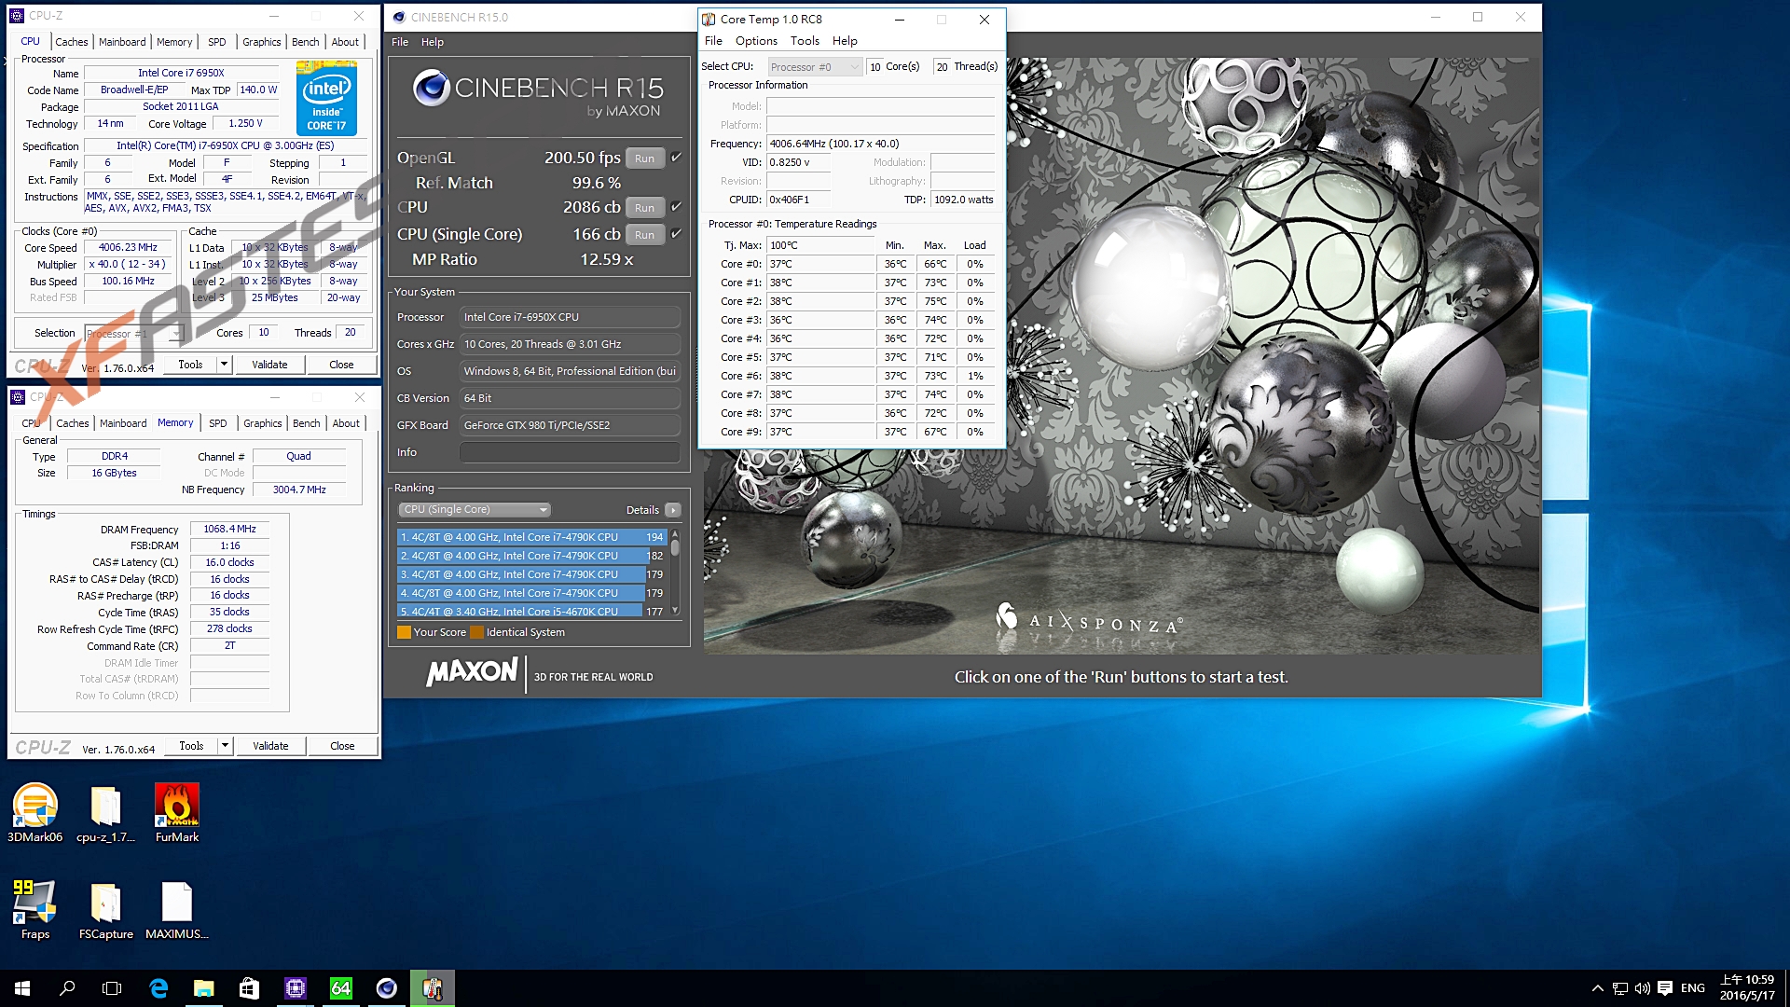Click Ranking Details arrow icon
This screenshot has width=1790, height=1007.
[673, 510]
